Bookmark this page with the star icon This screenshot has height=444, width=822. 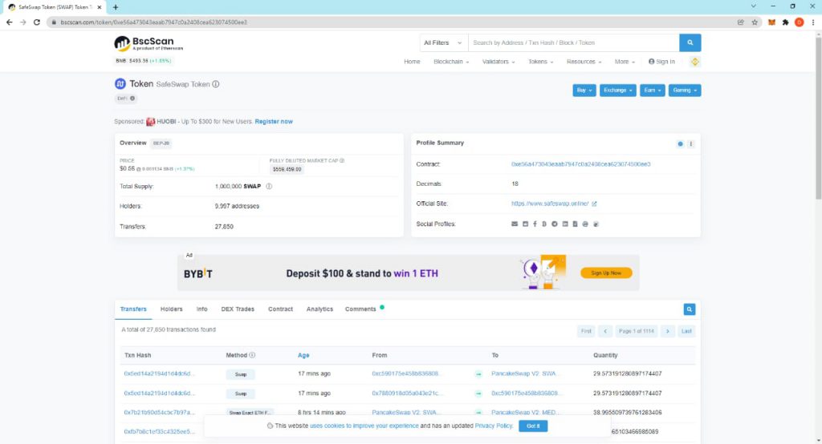(755, 22)
